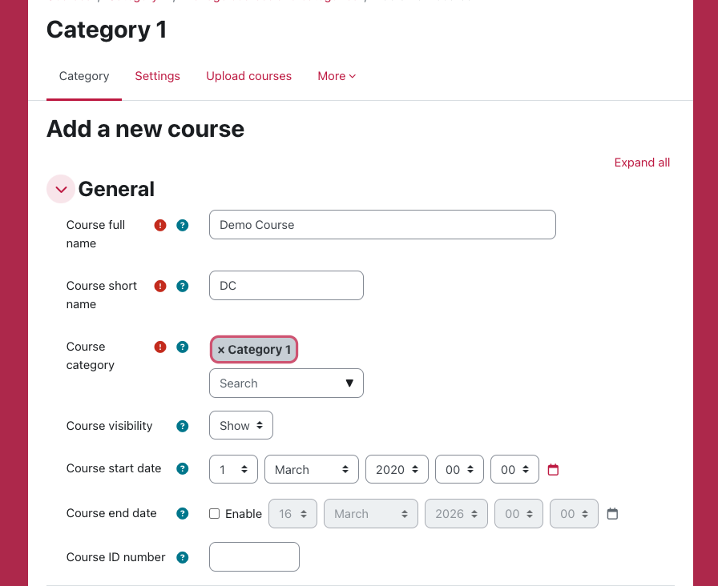Open end date month dropdown
The height and width of the screenshot is (586, 718).
(x=371, y=514)
